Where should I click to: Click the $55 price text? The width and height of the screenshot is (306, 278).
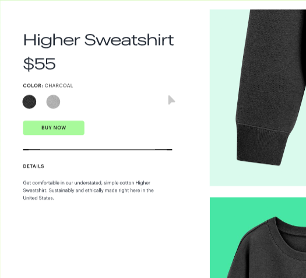pos(40,64)
